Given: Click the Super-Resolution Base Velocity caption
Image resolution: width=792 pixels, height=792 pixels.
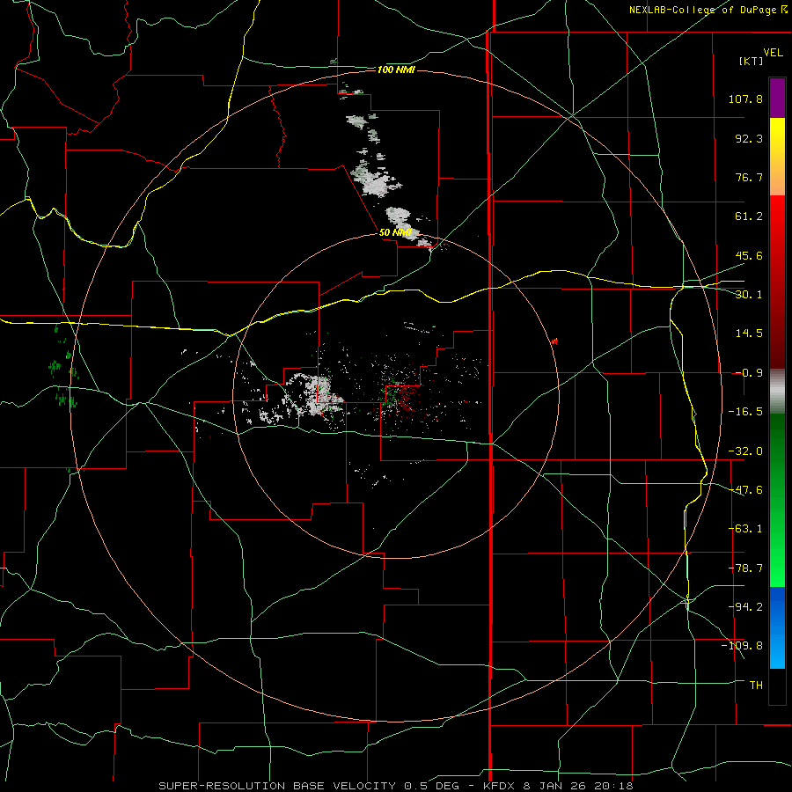Looking at the screenshot, I should point(395,786).
